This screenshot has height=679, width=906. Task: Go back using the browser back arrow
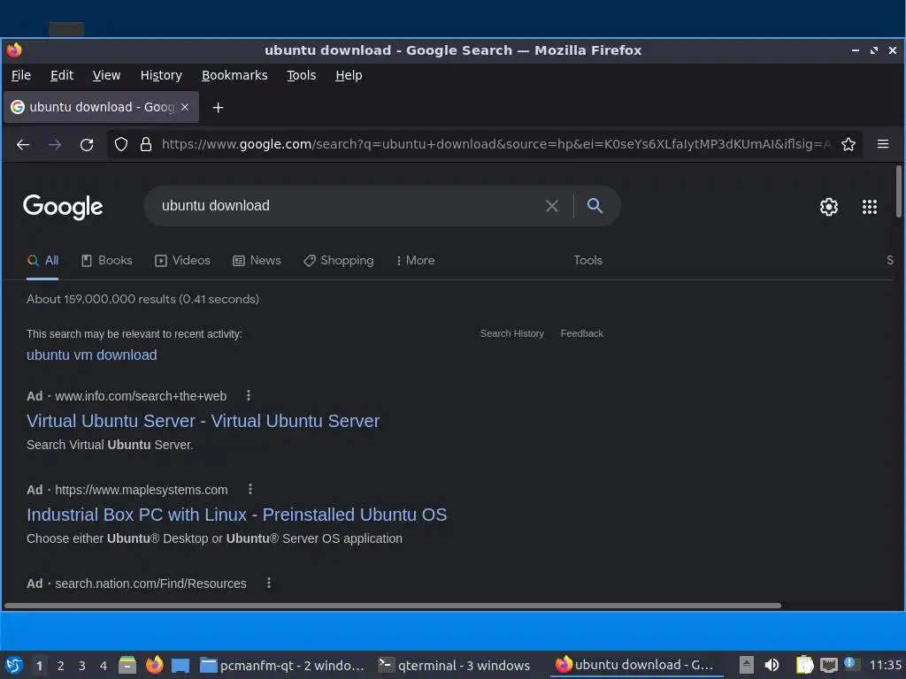pos(23,144)
